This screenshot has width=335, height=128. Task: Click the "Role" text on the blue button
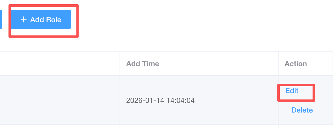click(53, 20)
